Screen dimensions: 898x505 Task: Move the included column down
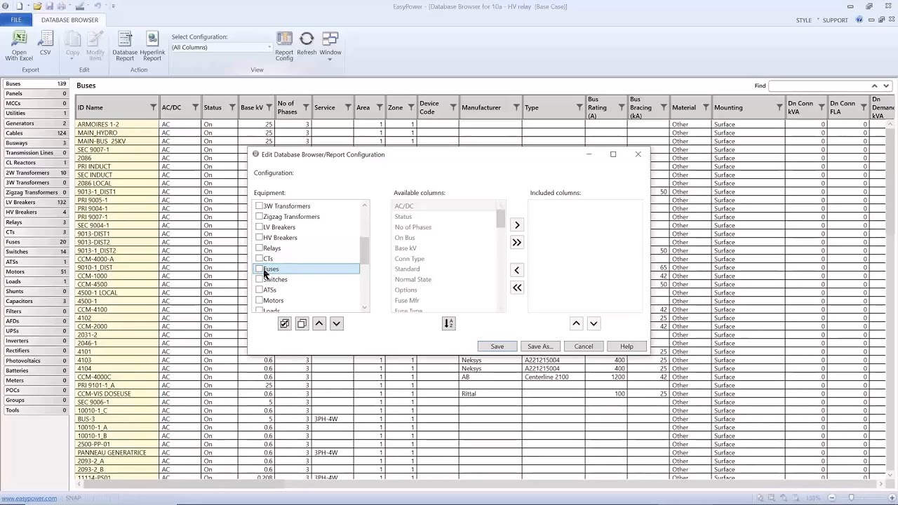(x=594, y=323)
